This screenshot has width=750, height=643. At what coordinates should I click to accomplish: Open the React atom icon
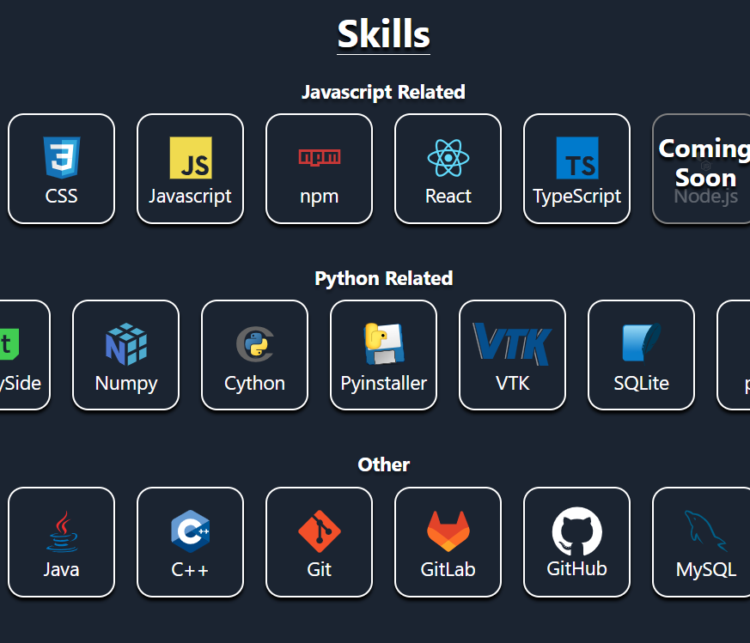[448, 158]
